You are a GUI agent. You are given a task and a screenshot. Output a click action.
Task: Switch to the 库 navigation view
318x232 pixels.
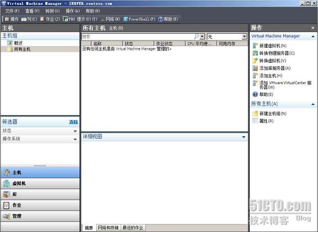[x=40, y=194]
